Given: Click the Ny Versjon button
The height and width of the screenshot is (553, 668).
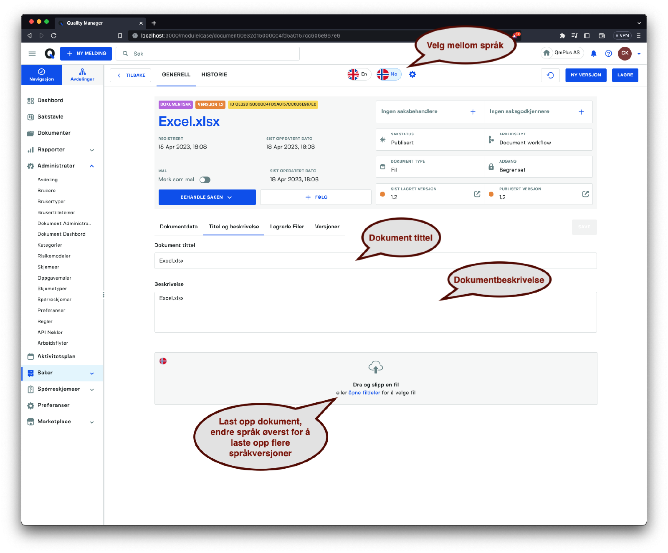Looking at the screenshot, I should coord(585,75).
